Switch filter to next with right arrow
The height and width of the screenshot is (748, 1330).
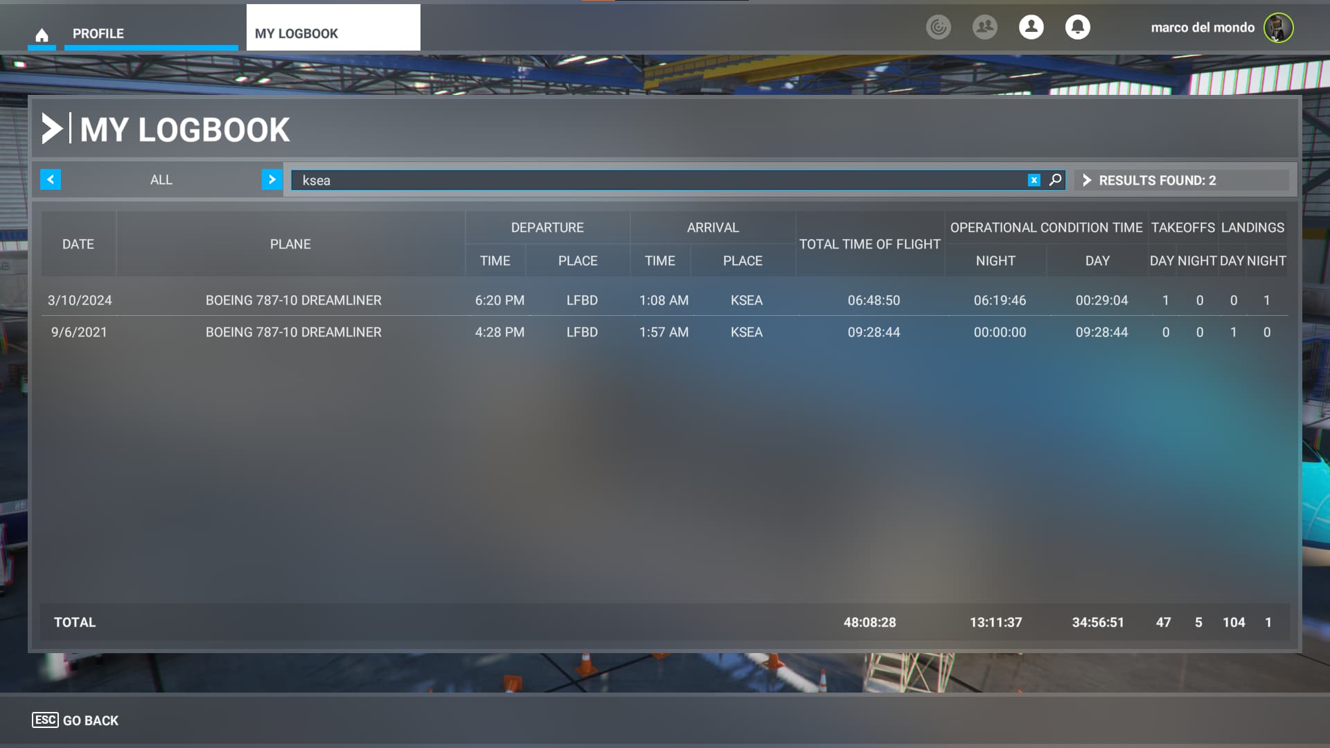(272, 179)
